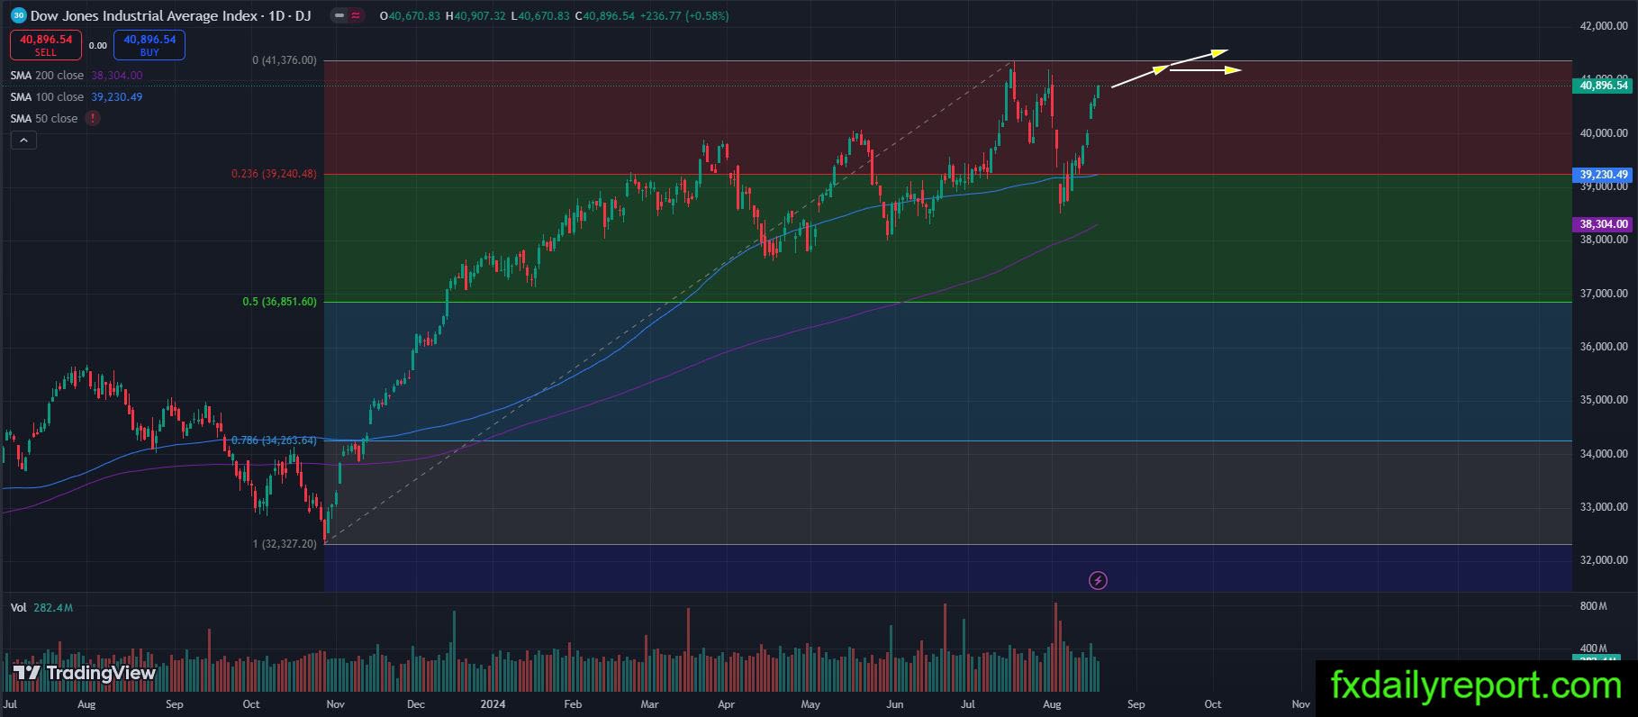Collapse the indicator legend with the chevron
Screen dimensions: 1638x717
23,140
